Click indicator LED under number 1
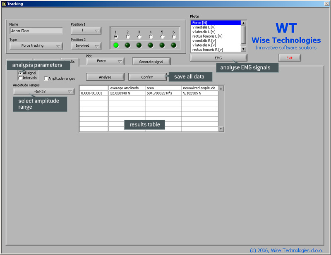This screenshot has height=255, width=331. 116,45
